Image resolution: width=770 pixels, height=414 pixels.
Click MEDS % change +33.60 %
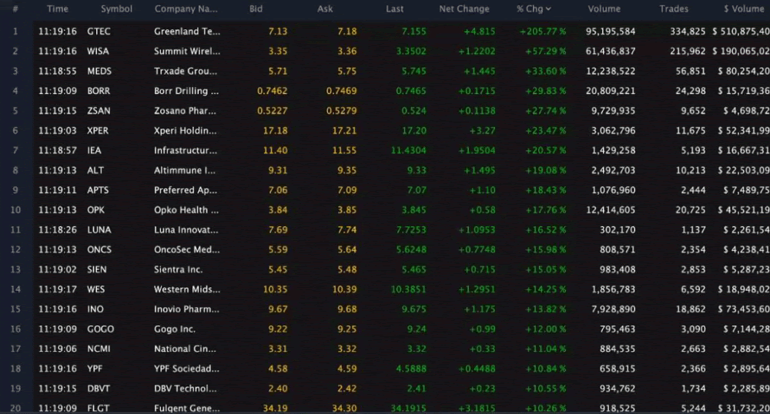tap(546, 71)
